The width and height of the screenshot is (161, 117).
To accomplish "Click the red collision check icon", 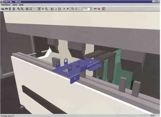I will [x=99, y=9].
